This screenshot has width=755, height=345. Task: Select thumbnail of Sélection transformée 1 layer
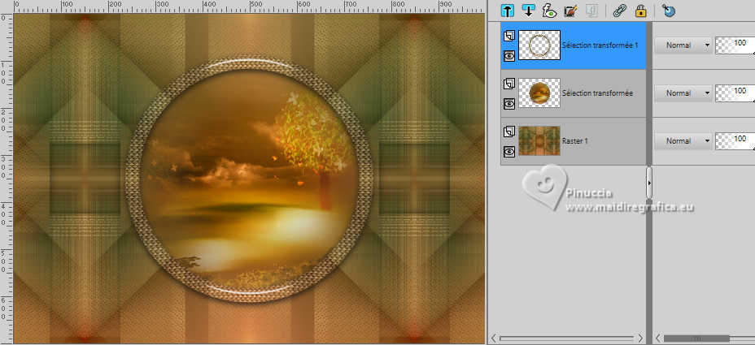539,45
